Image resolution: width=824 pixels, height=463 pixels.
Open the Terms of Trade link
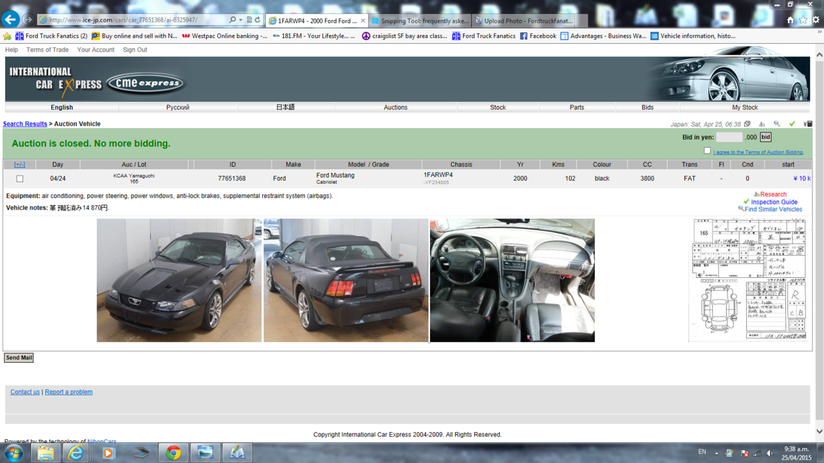coord(48,50)
